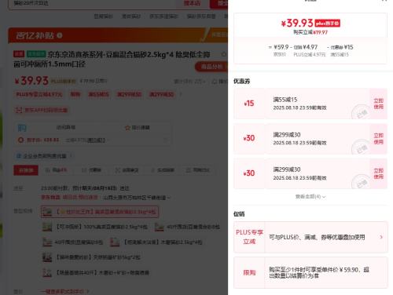Select the 限购 promotion row
The height and width of the screenshot is (295, 393).
pyautogui.click(x=310, y=273)
